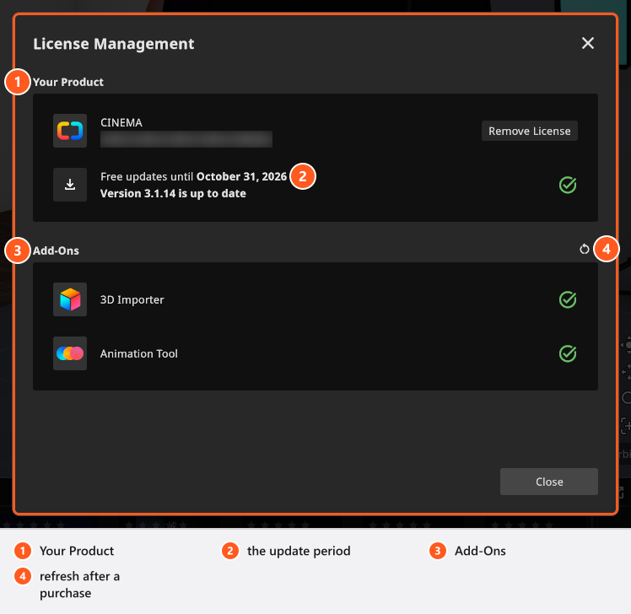Click the Add-Ons refresh icon
Screen dimensions: 631x614
[x=585, y=250]
